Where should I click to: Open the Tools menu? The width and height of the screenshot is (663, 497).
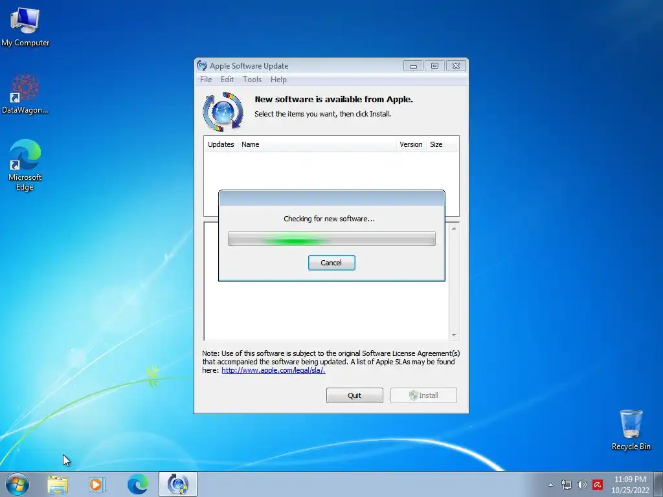pos(252,80)
